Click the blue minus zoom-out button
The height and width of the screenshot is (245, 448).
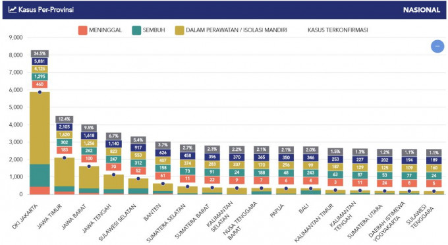(x=437, y=46)
